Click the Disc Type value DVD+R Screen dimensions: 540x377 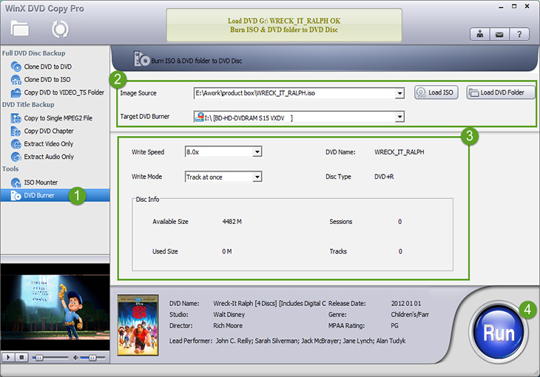coord(384,177)
